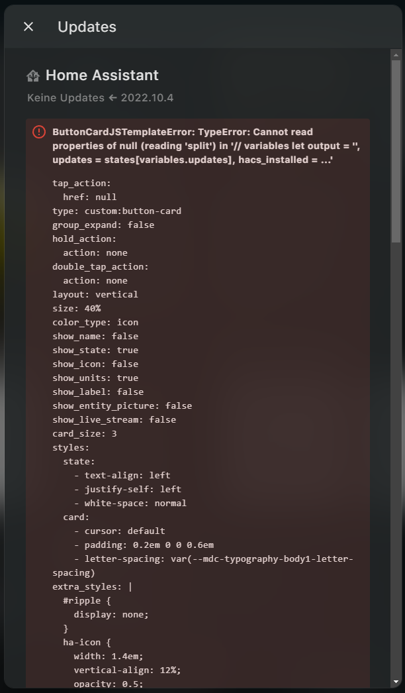The width and height of the screenshot is (405, 693).
Task: Click the type: custom:button-card line
Action: point(116,211)
